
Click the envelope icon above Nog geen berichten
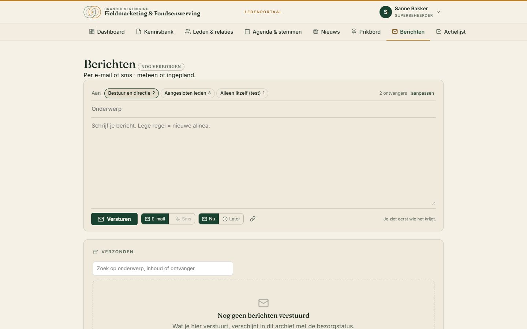(263, 303)
